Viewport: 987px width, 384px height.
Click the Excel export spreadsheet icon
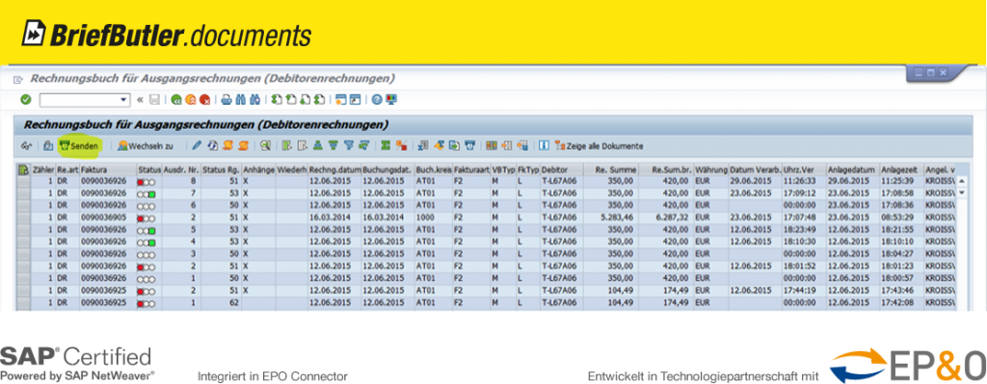[422, 146]
